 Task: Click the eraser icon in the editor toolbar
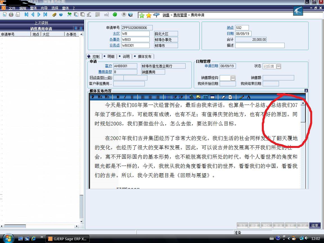coord(223,97)
